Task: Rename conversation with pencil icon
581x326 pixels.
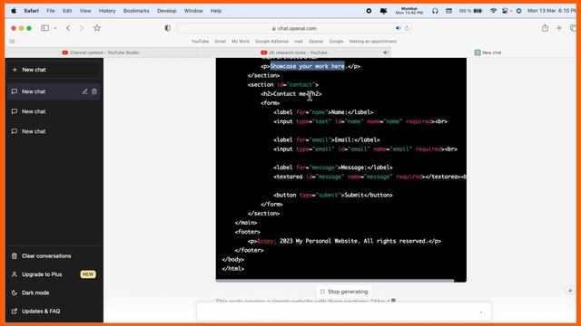Action: [84, 91]
